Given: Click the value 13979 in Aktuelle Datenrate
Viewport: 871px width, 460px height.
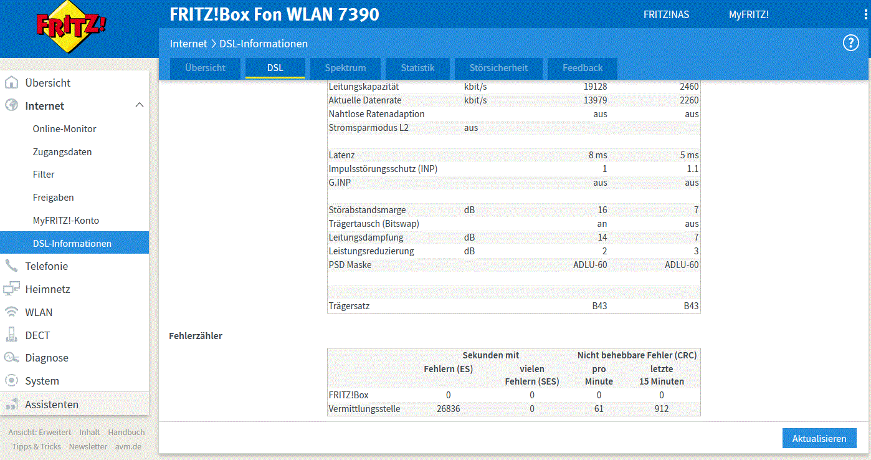Looking at the screenshot, I should 595,100.
